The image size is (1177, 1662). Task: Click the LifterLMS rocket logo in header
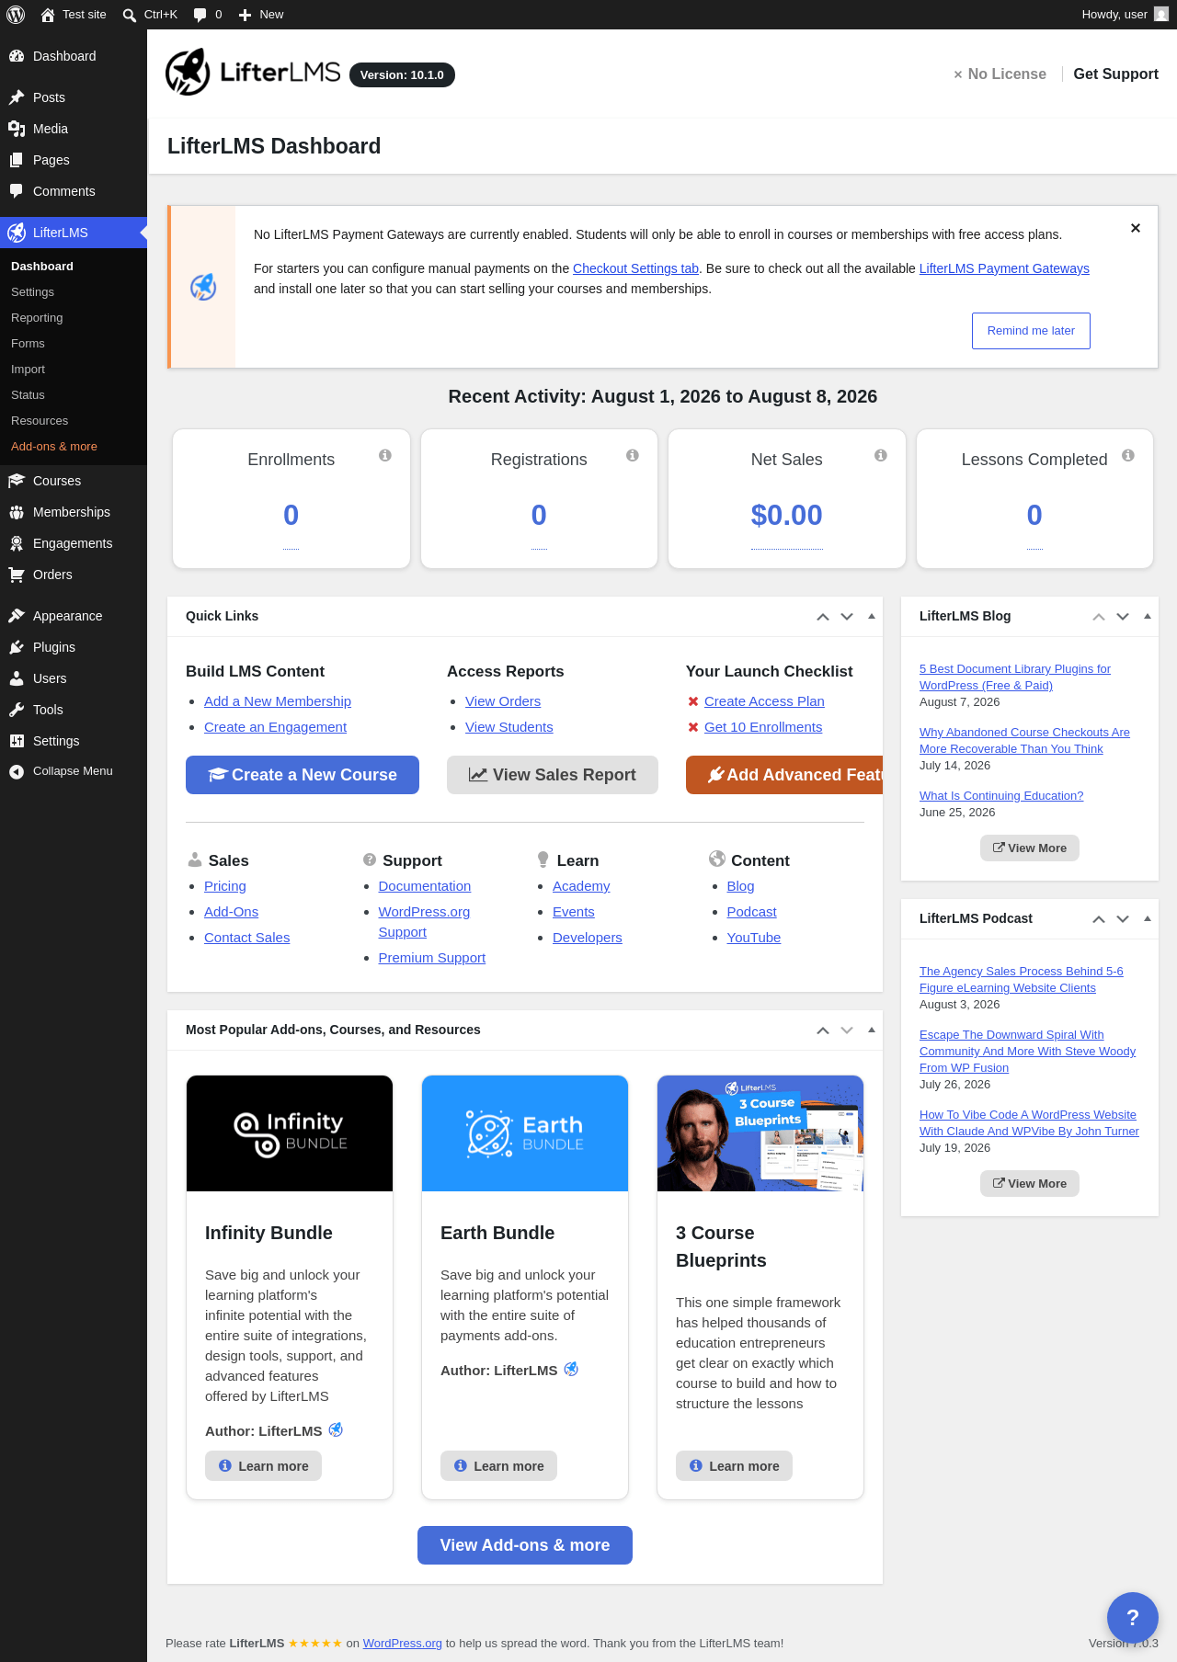[188, 72]
